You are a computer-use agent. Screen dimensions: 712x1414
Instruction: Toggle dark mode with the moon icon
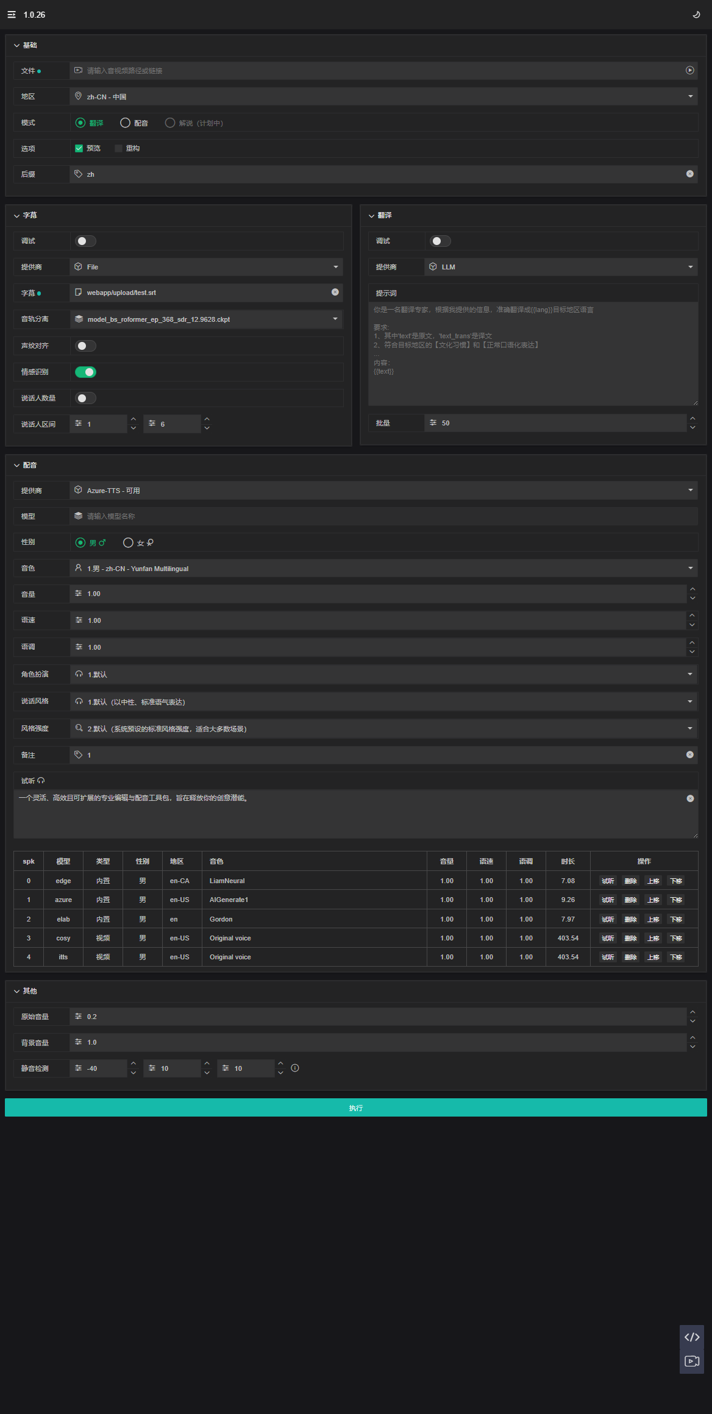(x=696, y=15)
